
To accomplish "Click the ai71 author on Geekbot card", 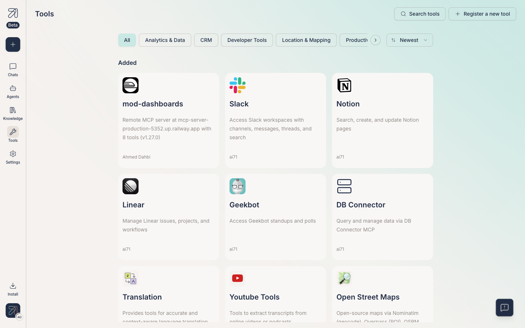I will (x=233, y=249).
